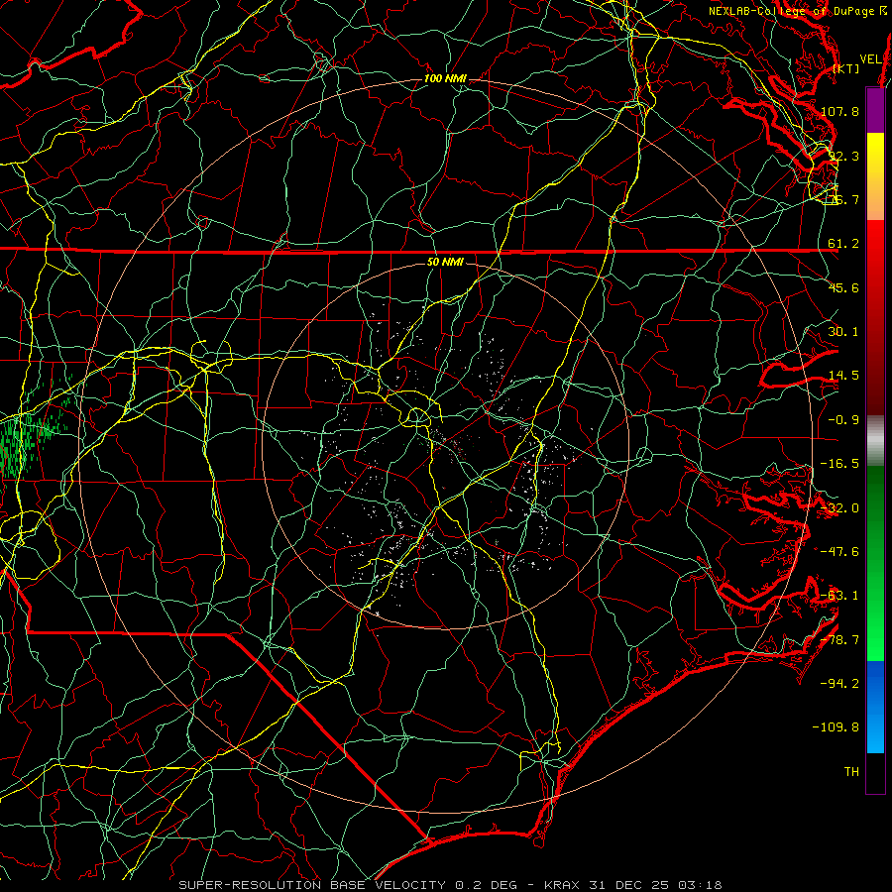Image resolution: width=892 pixels, height=892 pixels.
Task: Click the 50 NMI range ring label
Action: pyautogui.click(x=445, y=263)
